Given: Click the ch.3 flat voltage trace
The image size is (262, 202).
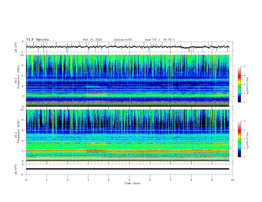Looking at the screenshot, I should tap(127, 169).
